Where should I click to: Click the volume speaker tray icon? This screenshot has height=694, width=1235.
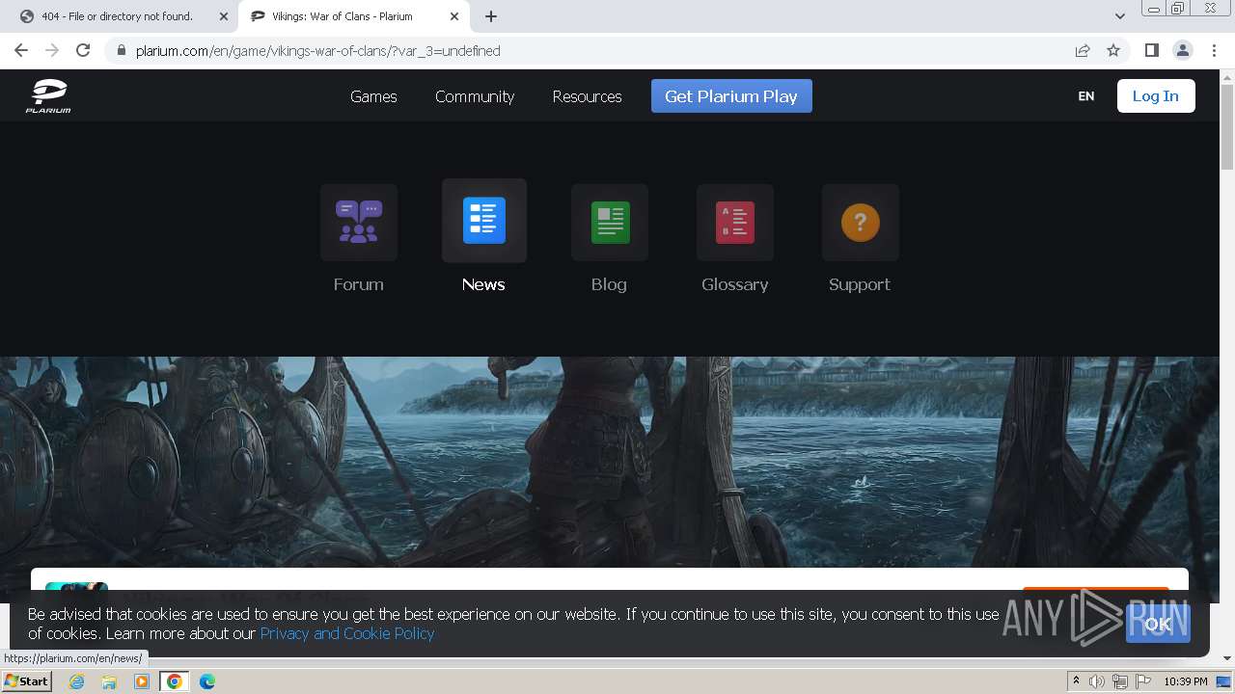coord(1097,681)
